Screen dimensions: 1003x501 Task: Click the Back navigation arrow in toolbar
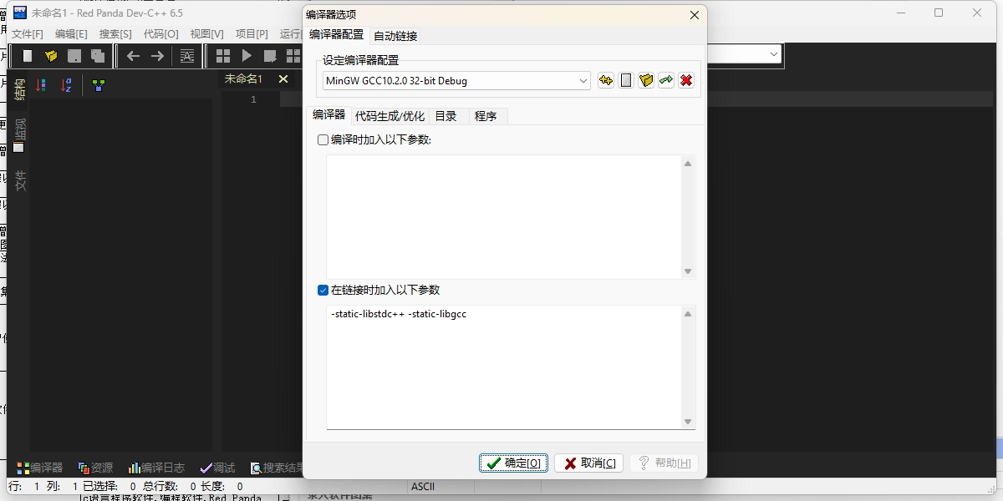(133, 56)
